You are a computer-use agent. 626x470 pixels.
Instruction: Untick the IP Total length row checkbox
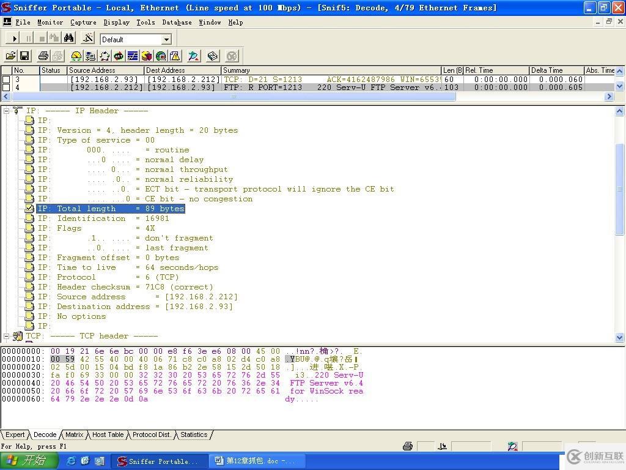click(x=29, y=208)
